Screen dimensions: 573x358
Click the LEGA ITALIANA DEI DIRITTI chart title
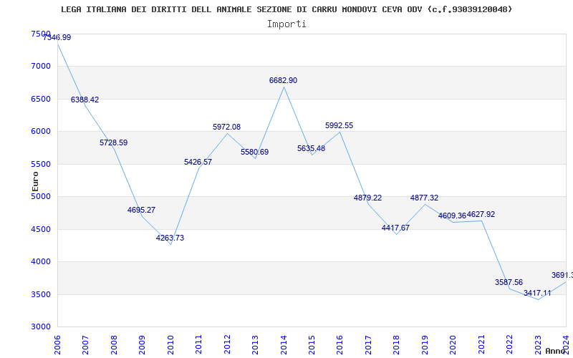pyautogui.click(x=286, y=9)
